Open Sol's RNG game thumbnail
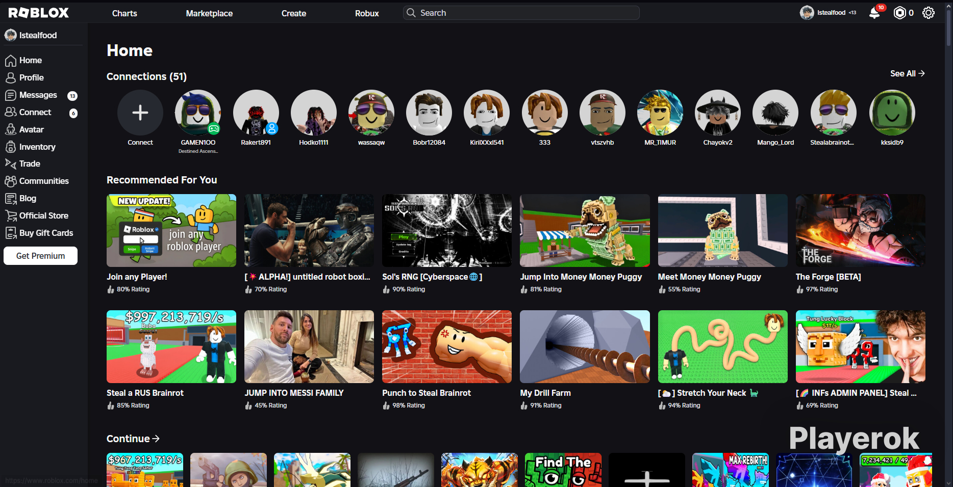 click(x=447, y=230)
